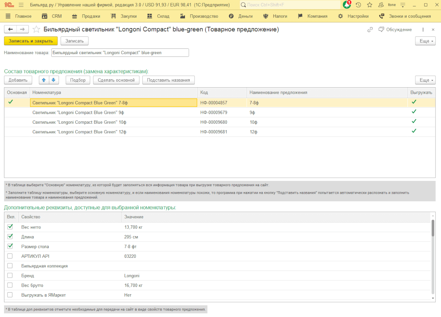Click the notifications bell icon
441x317 pixels.
click(347, 5)
